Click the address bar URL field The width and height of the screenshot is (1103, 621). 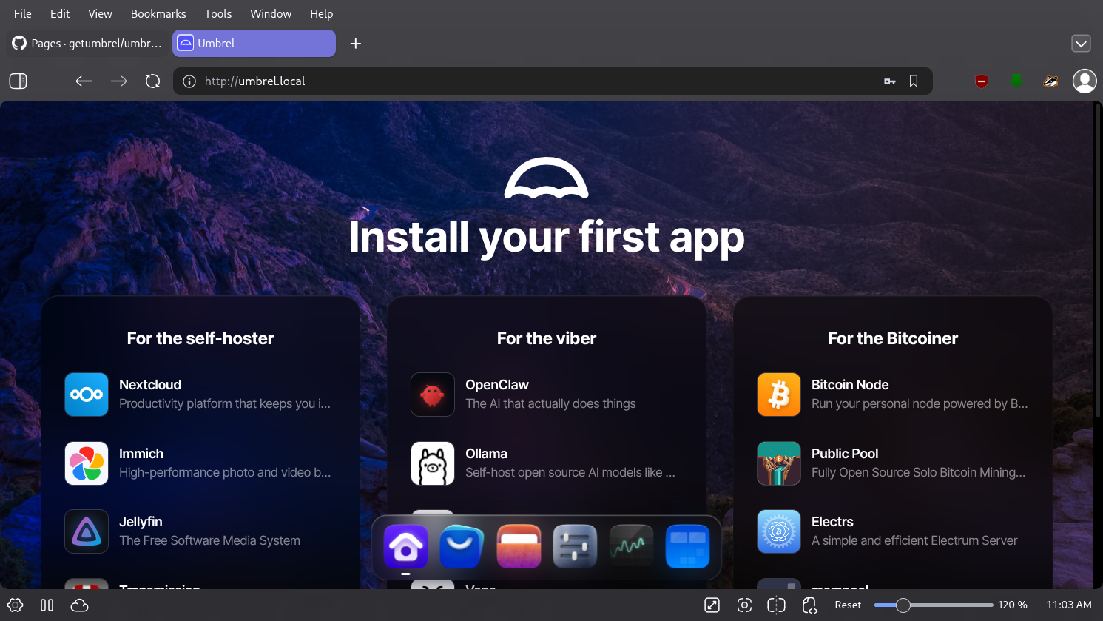click(x=553, y=81)
